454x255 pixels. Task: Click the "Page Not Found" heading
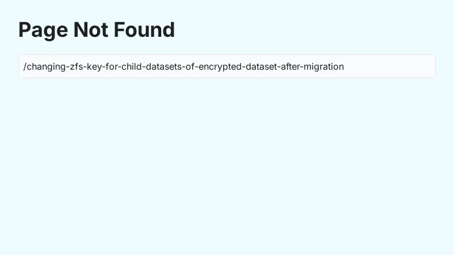[96, 30]
